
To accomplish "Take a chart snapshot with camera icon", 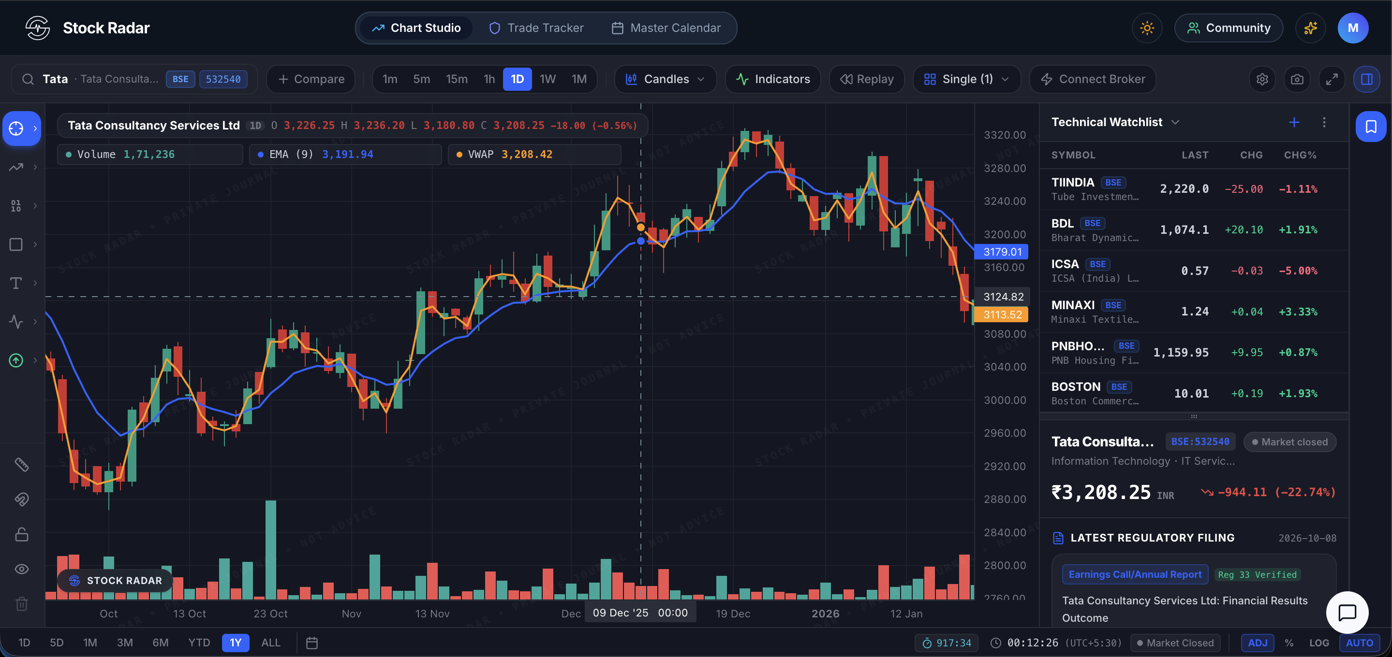I will [1297, 79].
